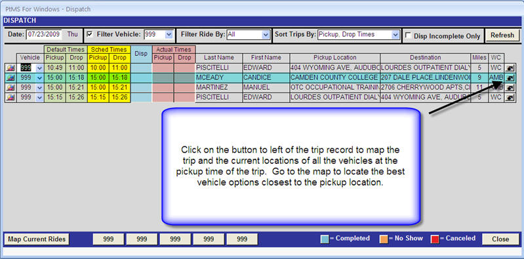
Task: Click the Sched Times group header
Action: coord(109,49)
